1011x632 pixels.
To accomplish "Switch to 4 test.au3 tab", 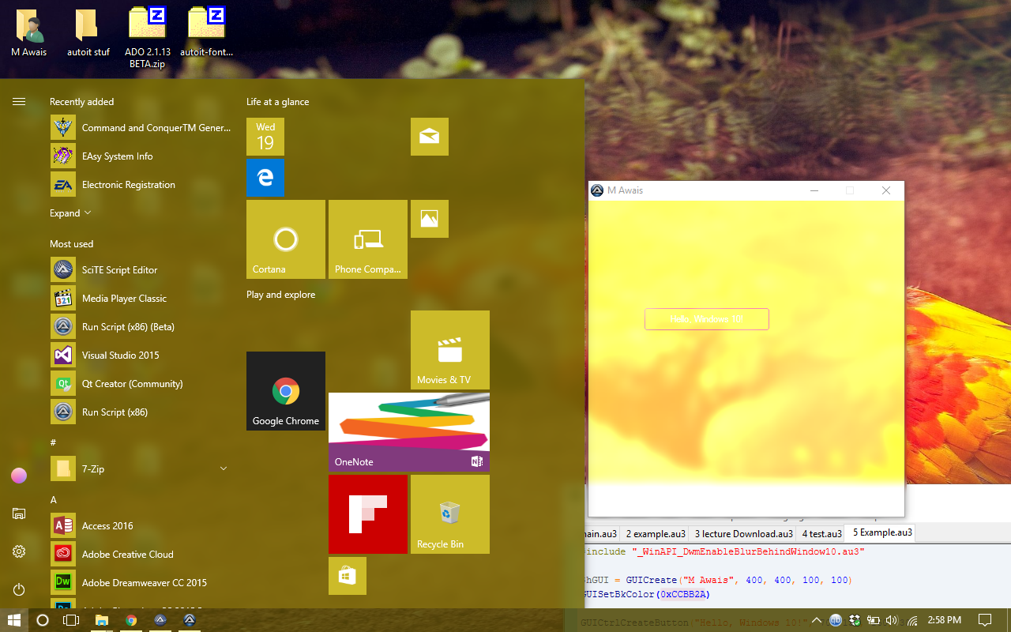I will click(821, 534).
